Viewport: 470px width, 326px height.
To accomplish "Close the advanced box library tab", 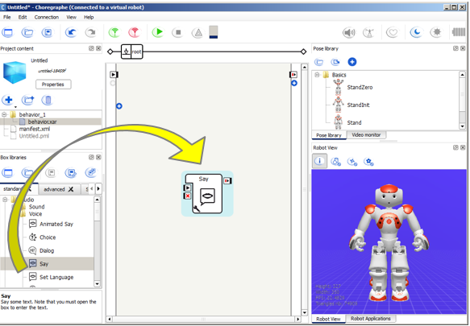I will 71,189.
